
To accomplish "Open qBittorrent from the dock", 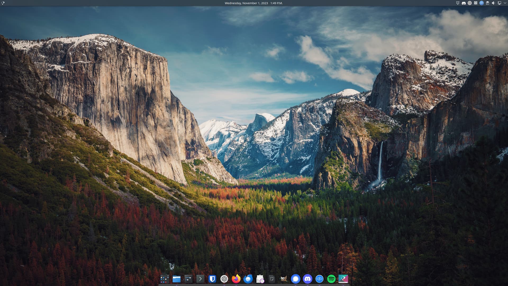I will tap(319, 279).
